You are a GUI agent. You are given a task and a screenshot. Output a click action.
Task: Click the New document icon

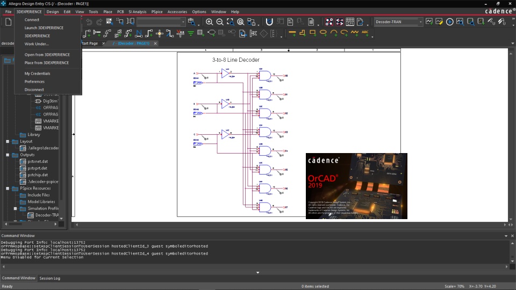click(x=8, y=22)
